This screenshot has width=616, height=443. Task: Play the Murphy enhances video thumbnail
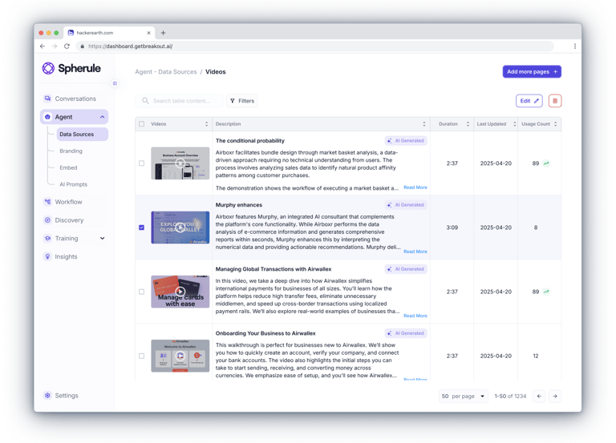[180, 228]
